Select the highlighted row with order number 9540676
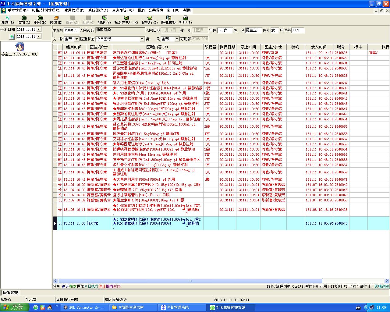390x312 pixels. click(221, 223)
